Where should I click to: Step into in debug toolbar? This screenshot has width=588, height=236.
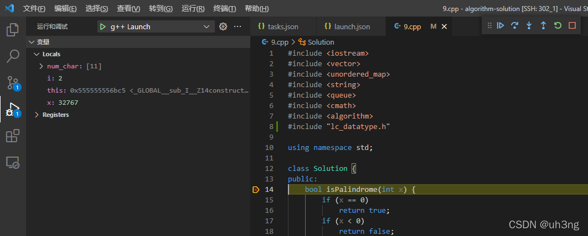(529, 26)
